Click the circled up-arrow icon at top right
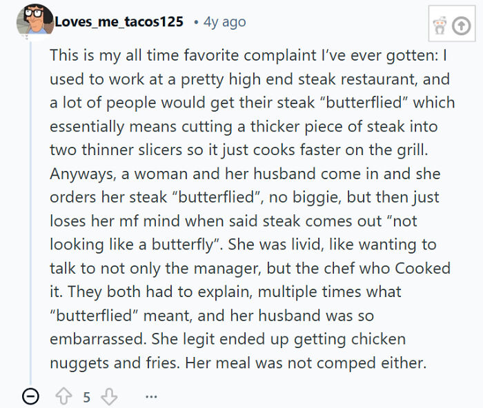The width and height of the screenshot is (483, 408). coord(460,26)
